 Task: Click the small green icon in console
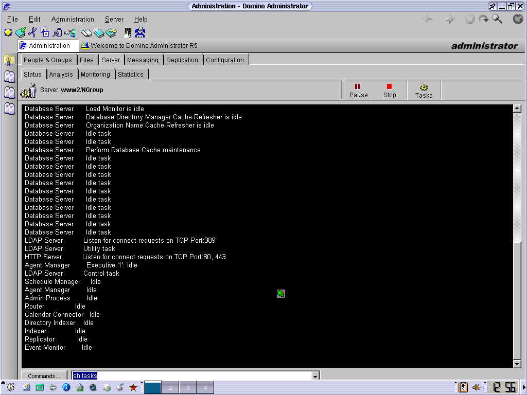pos(281,294)
